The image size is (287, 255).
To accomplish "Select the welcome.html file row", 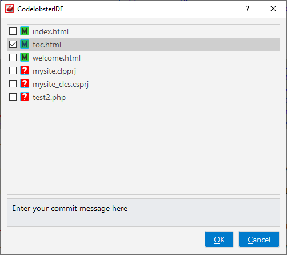I will click(143, 58).
